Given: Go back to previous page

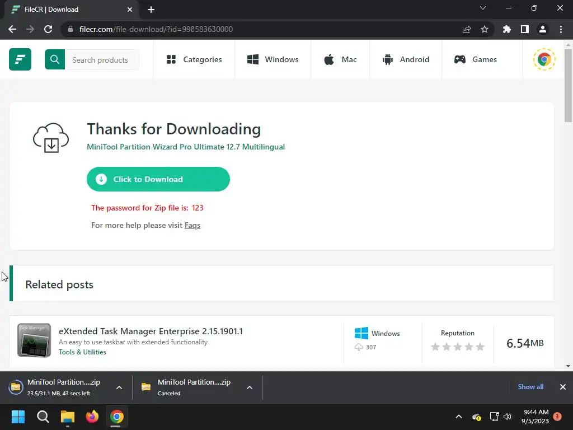Looking at the screenshot, I should pyautogui.click(x=12, y=29).
